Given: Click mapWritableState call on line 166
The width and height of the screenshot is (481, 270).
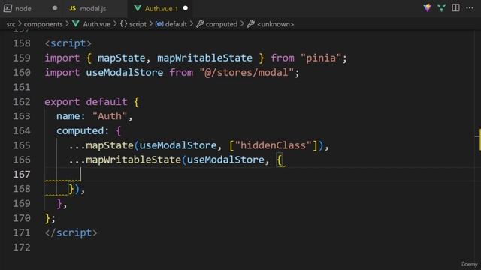Looking at the screenshot, I should point(134,160).
